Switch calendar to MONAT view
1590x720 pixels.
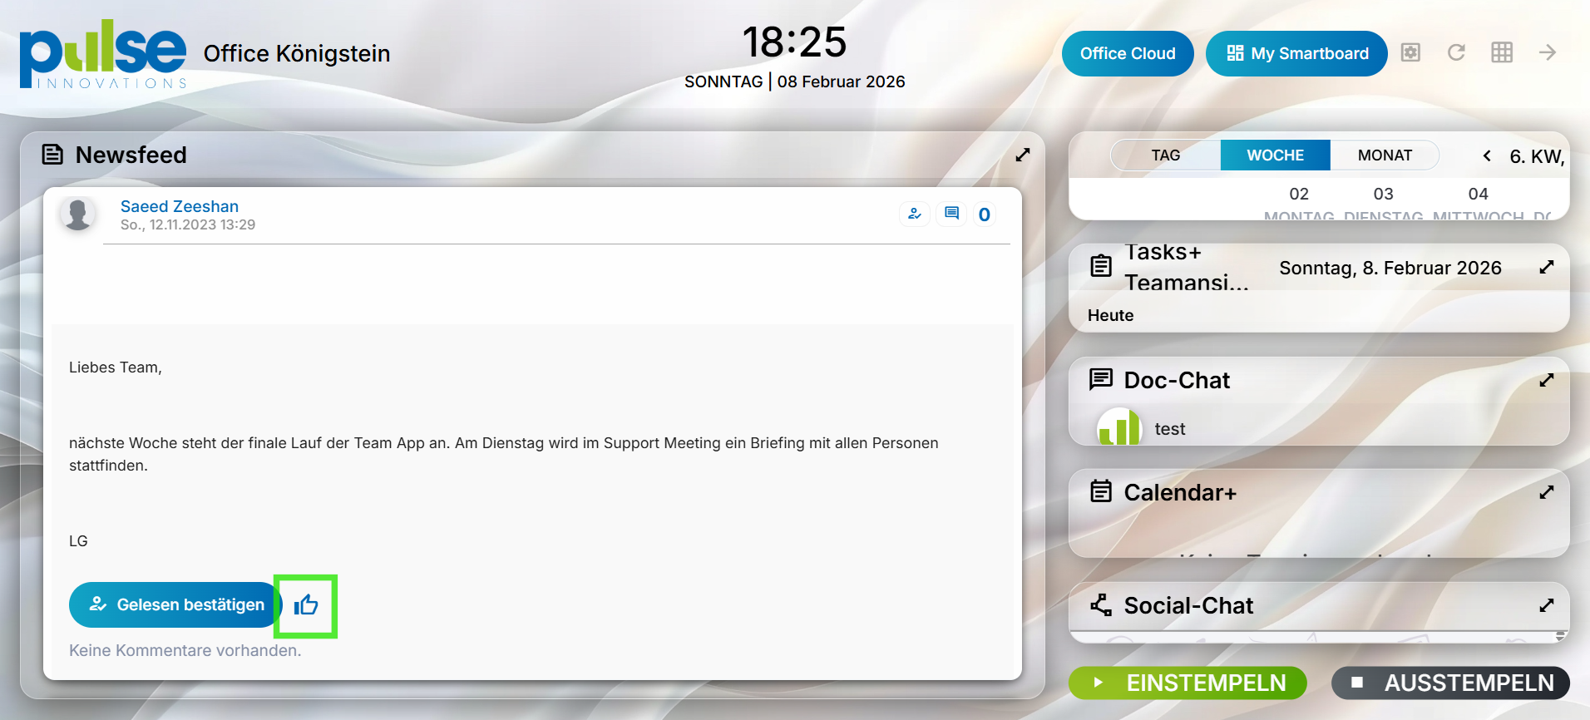1385,155
